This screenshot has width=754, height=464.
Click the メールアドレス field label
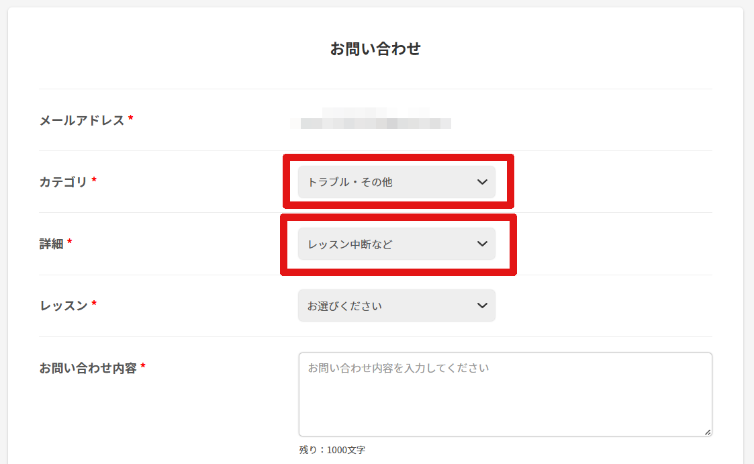[x=82, y=120]
